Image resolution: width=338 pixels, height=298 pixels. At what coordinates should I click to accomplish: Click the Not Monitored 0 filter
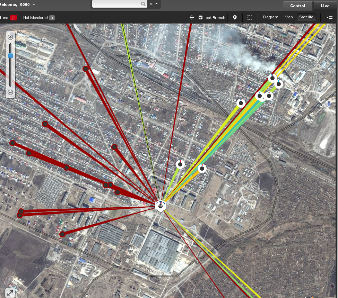(x=39, y=18)
